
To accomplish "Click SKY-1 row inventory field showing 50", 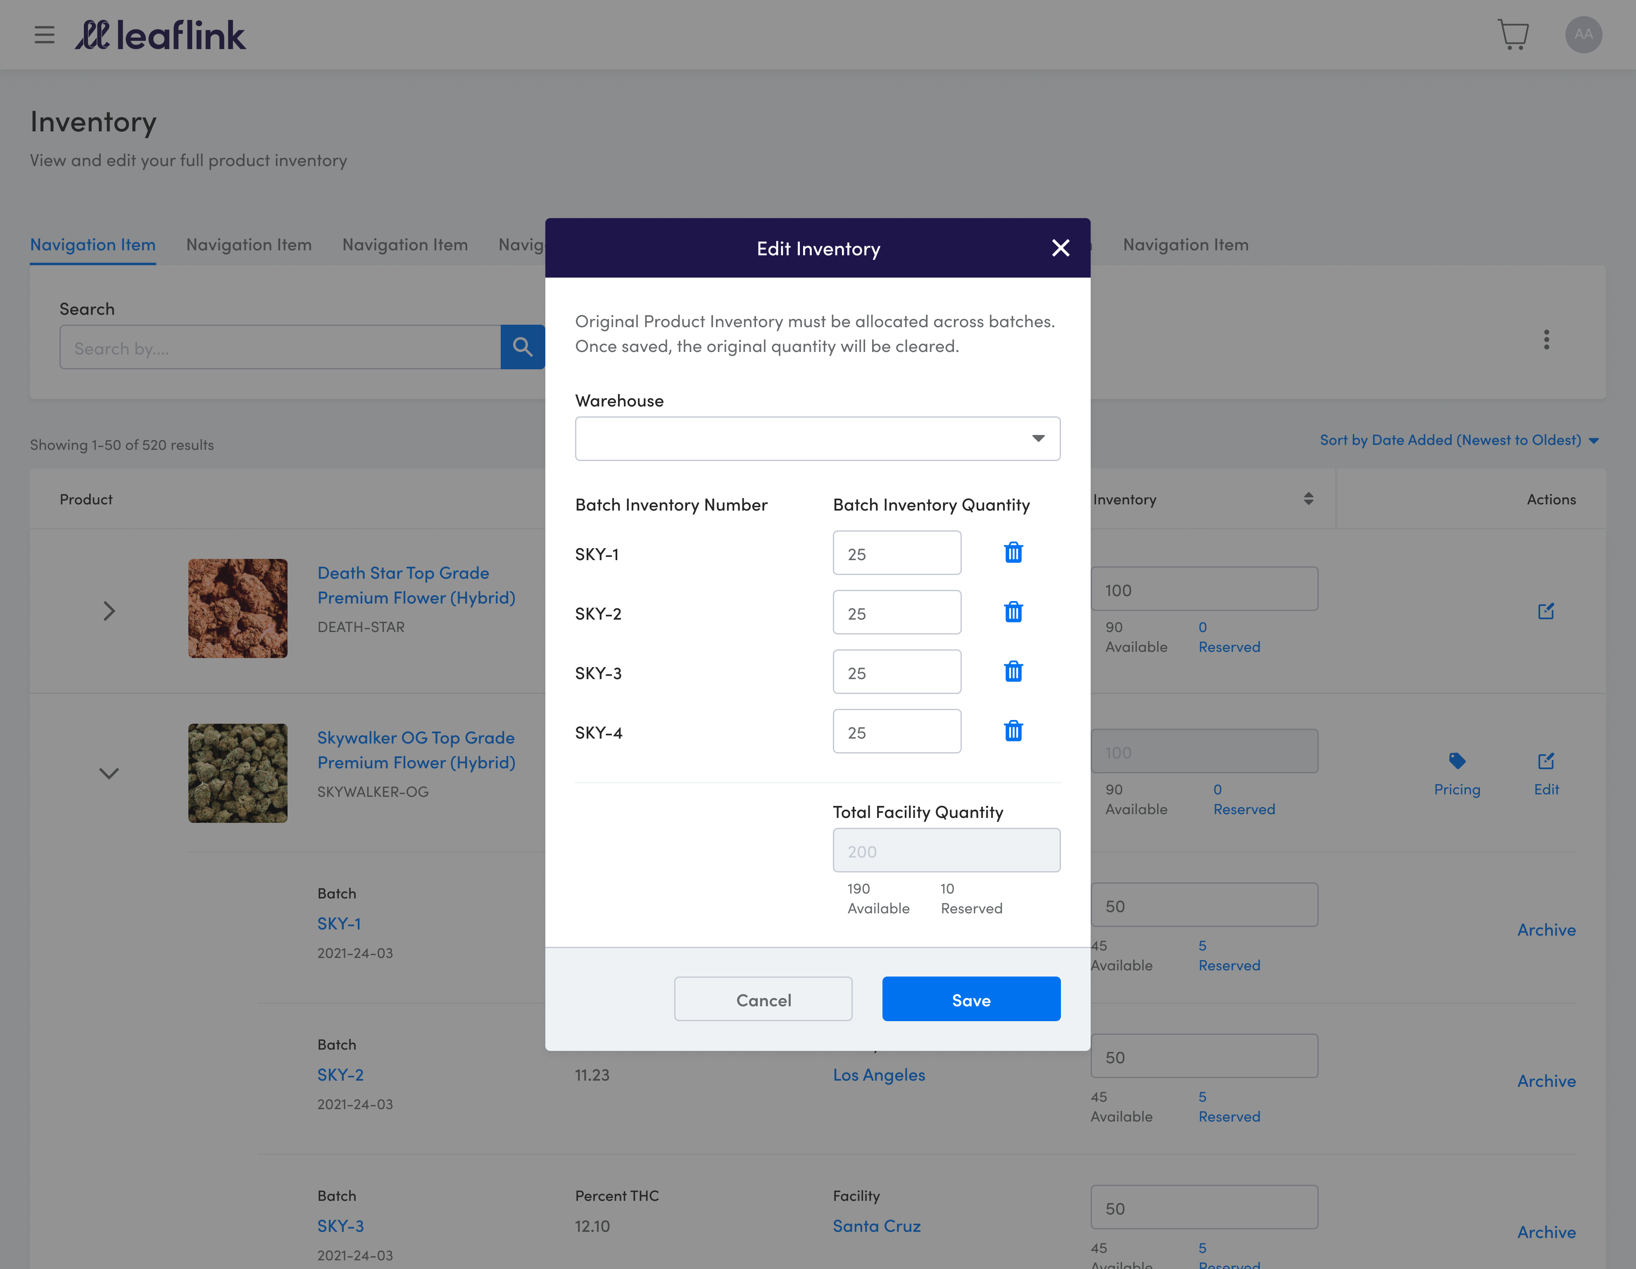I will tap(1205, 905).
